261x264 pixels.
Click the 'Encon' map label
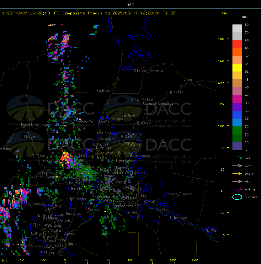pyautogui.click(x=188, y=79)
